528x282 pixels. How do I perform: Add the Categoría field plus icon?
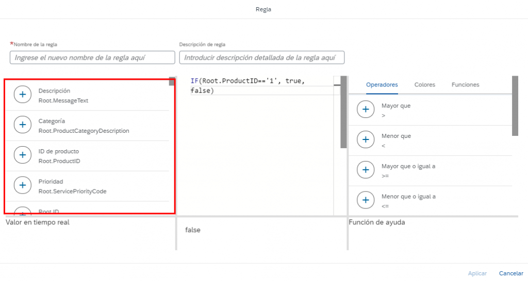tap(23, 125)
